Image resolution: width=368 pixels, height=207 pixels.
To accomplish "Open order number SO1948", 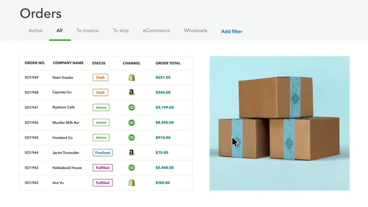I will click(31, 92).
